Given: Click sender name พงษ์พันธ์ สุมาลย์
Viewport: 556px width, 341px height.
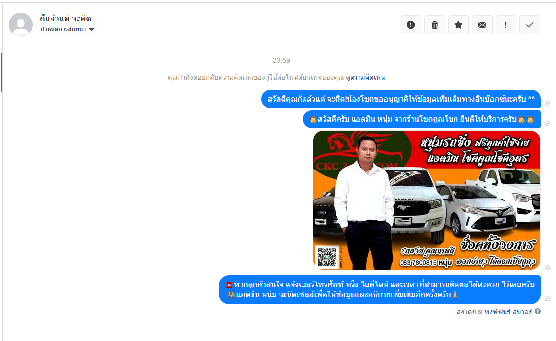Looking at the screenshot, I should 508,312.
